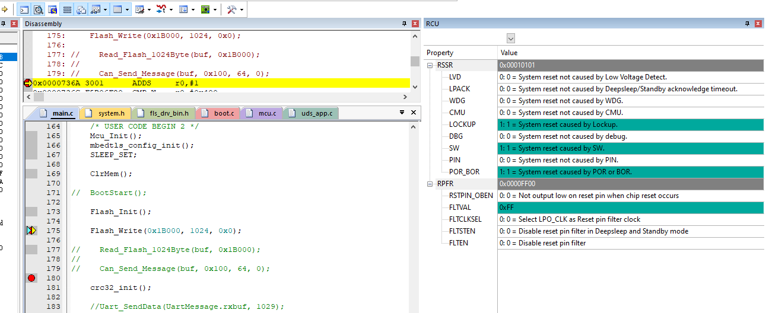Image resolution: width=766 pixels, height=313 pixels.
Task: Open the Memory Windows dropdown arrow
Action: (127, 9)
